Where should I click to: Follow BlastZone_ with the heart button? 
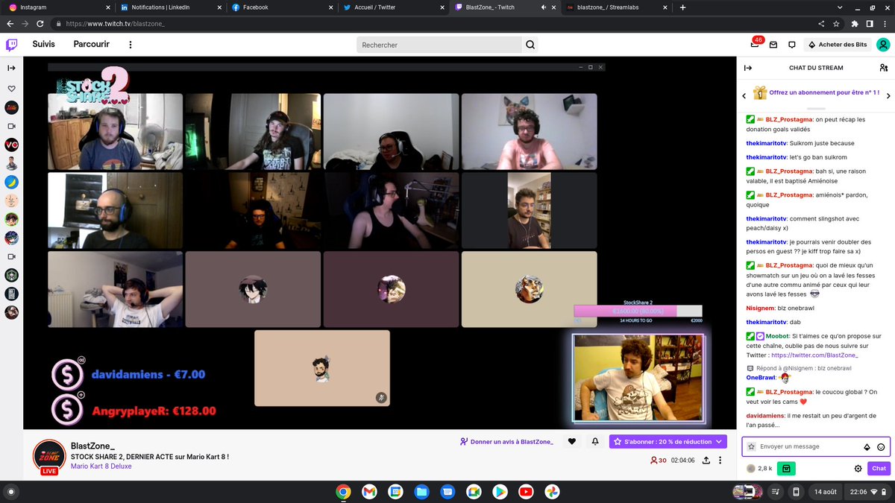(x=572, y=441)
